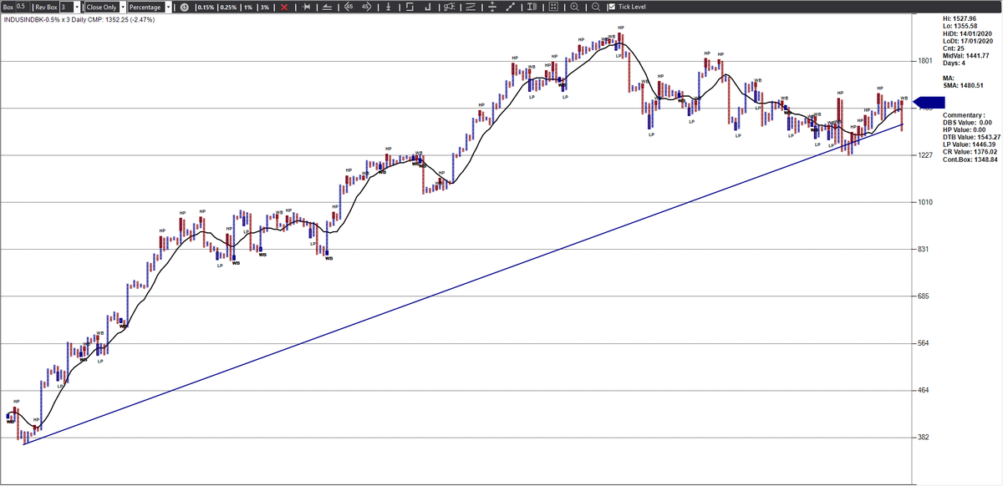
Task: Select the right 45-degree line tool
Action: 367,7
